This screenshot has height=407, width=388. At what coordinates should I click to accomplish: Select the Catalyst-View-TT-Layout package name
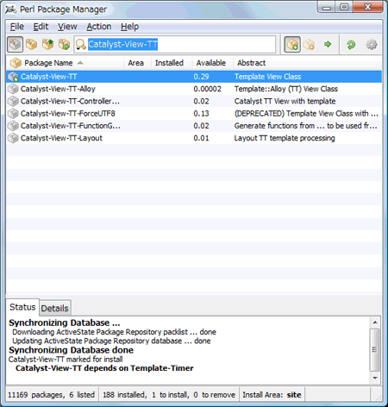[x=61, y=138]
